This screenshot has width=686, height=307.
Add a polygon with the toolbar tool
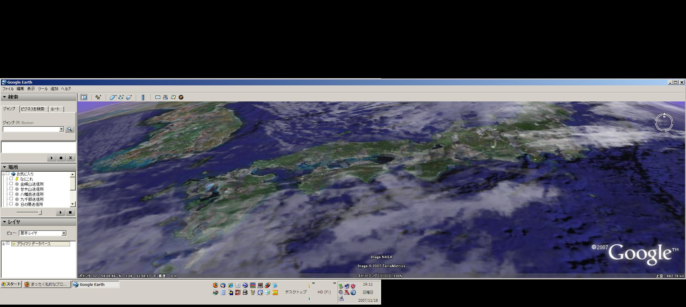[x=113, y=97]
